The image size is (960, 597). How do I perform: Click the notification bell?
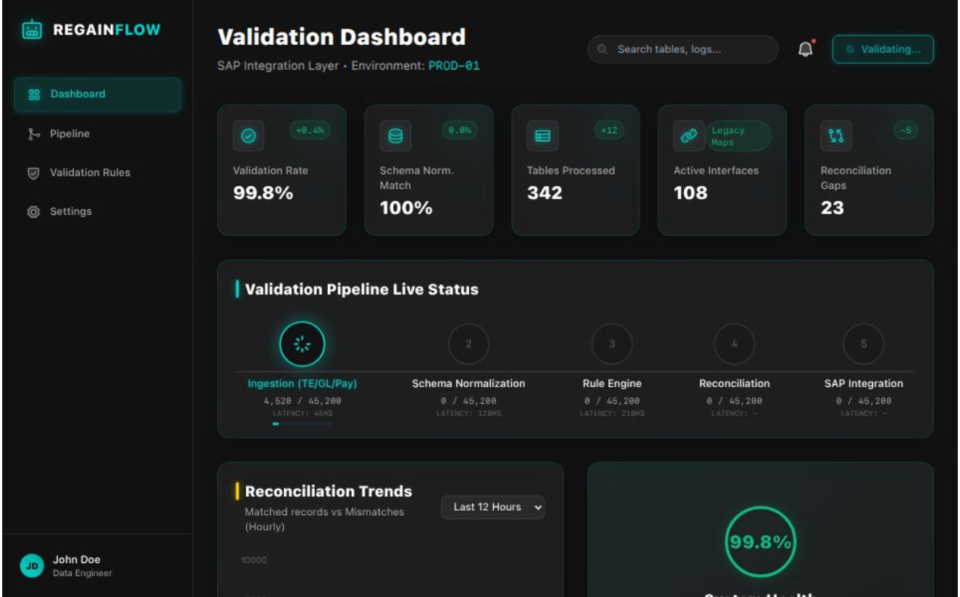[806, 48]
